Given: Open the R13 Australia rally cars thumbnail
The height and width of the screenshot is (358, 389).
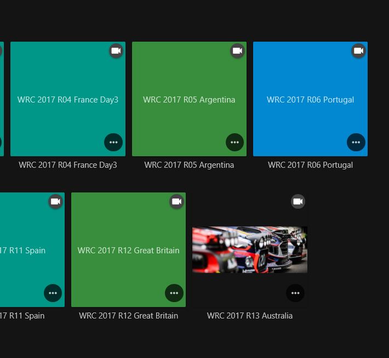Looking at the screenshot, I should click(250, 250).
